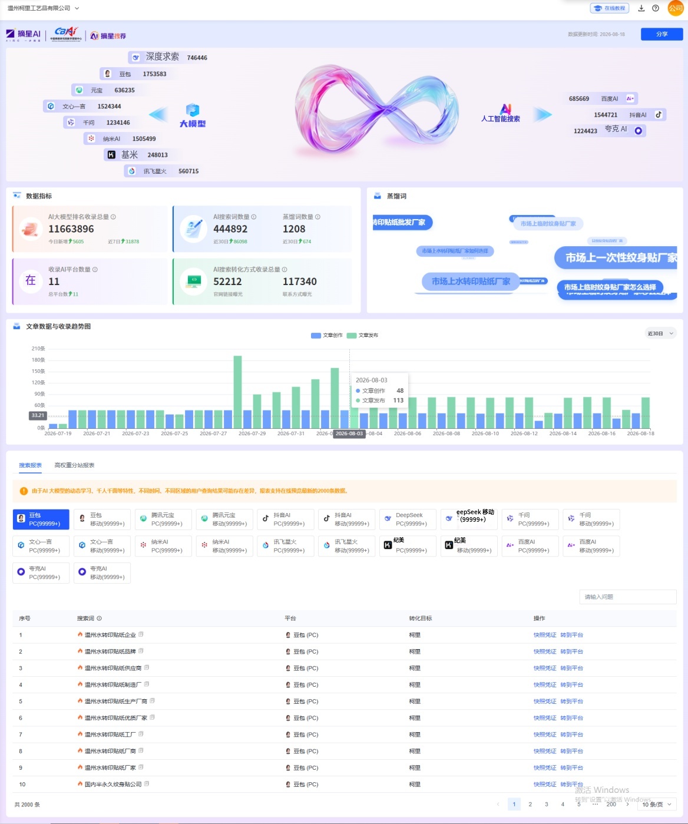688x824 pixels.
Task: Open the 近30日 date range dropdown
Action: (660, 333)
